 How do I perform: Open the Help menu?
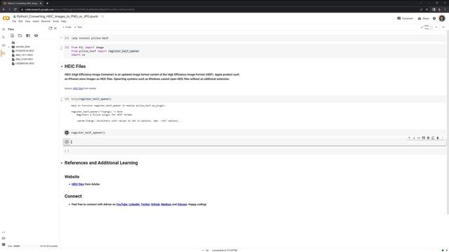coord(64,21)
